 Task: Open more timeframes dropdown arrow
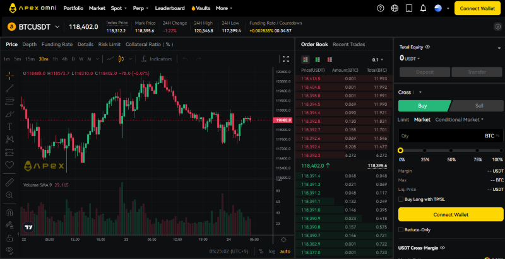pyautogui.click(x=97, y=59)
